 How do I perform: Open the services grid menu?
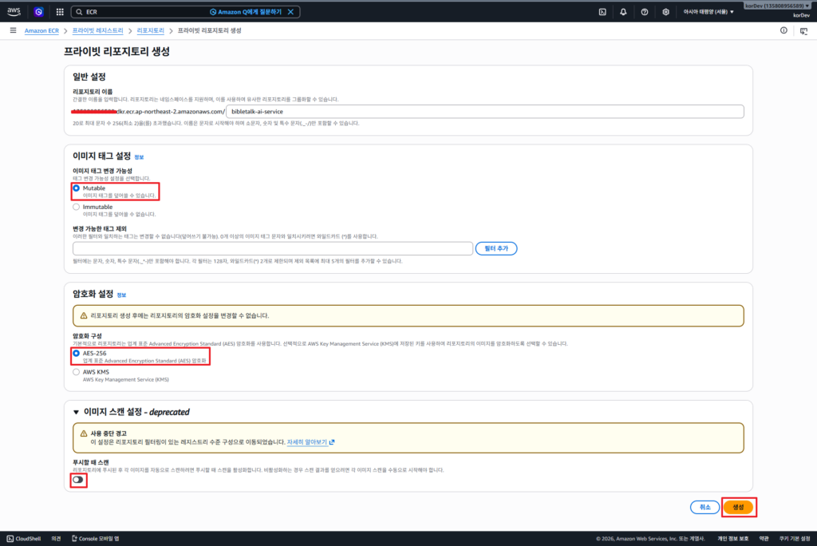[x=60, y=11]
